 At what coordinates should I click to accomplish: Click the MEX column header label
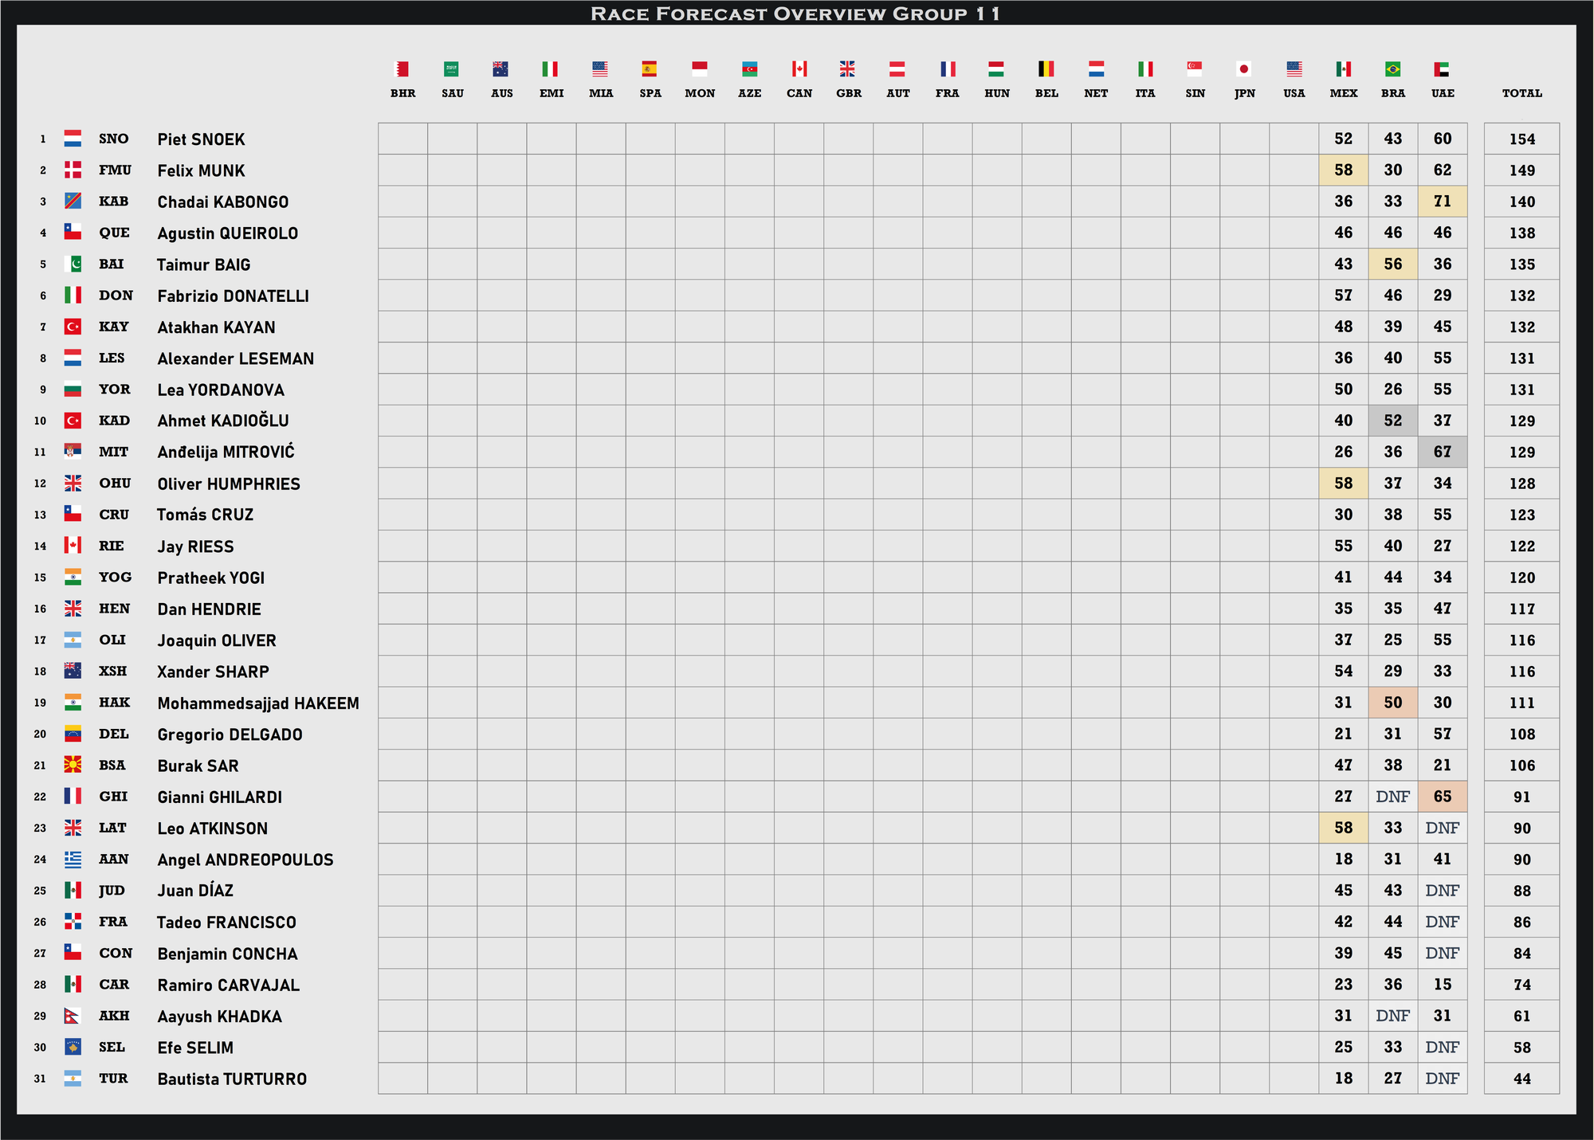[x=1343, y=93]
